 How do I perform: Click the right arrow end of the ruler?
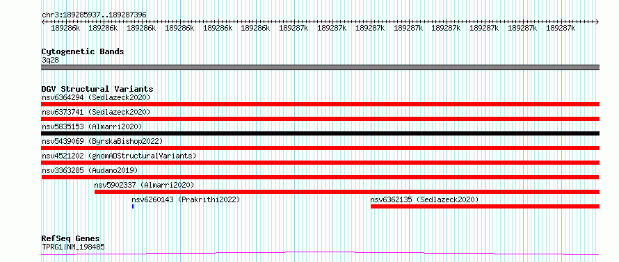tap(597, 22)
